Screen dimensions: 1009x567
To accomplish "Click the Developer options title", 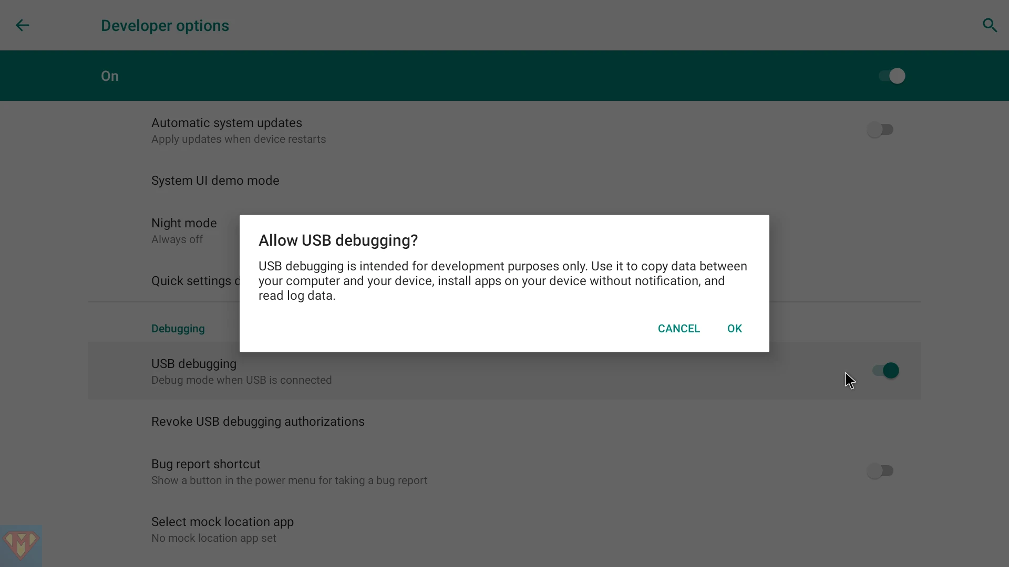I will pos(164,26).
